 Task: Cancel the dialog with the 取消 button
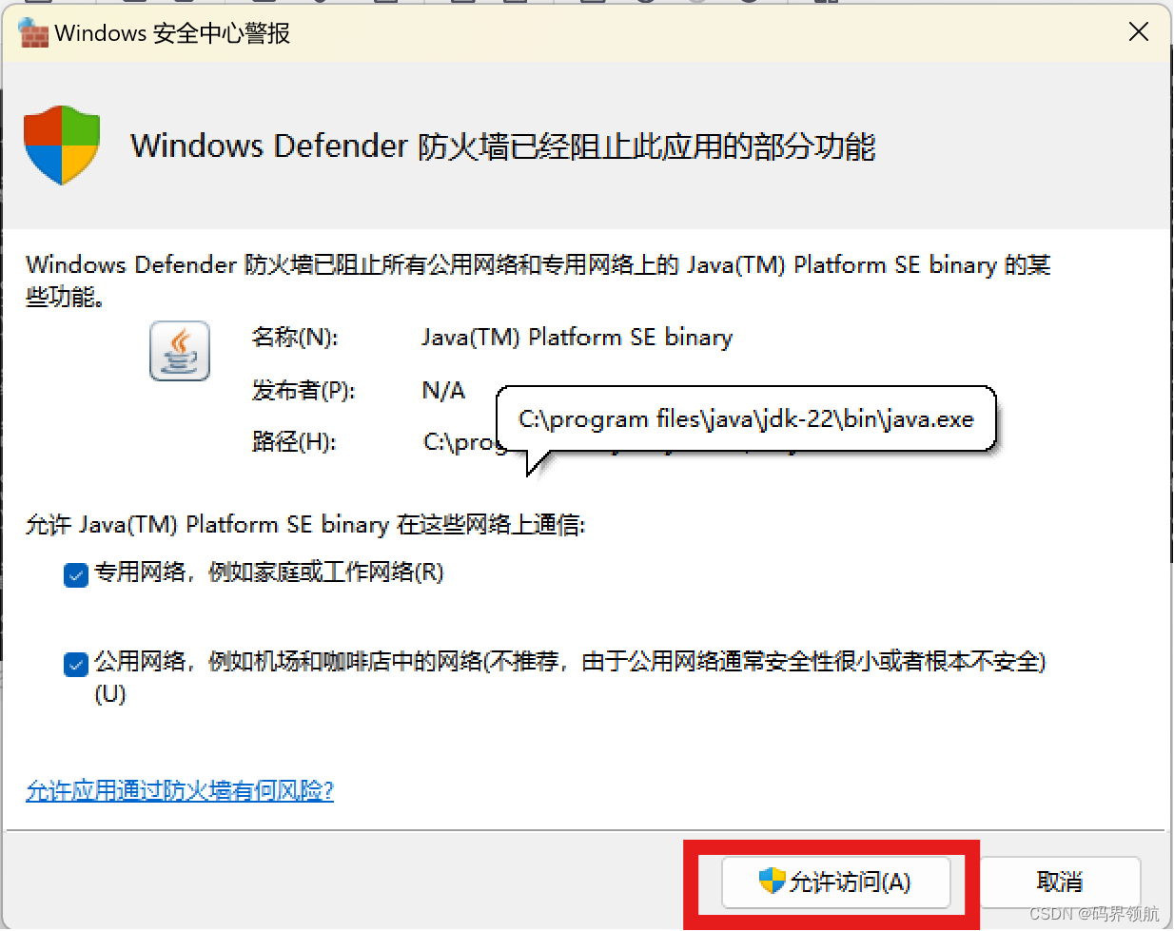[1060, 883]
